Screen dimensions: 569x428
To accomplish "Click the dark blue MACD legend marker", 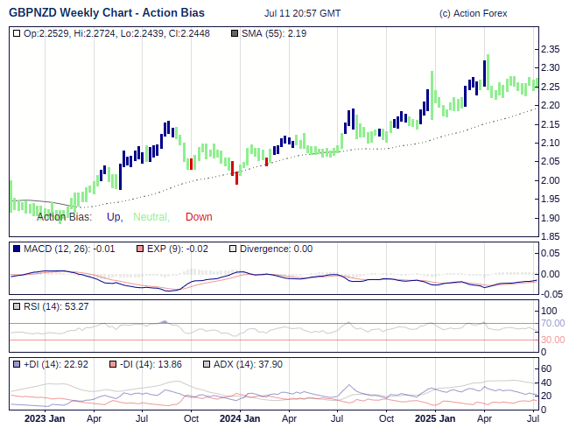I will coord(17,249).
